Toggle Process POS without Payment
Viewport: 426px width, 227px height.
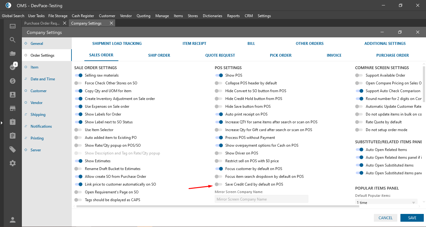[x=219, y=138]
